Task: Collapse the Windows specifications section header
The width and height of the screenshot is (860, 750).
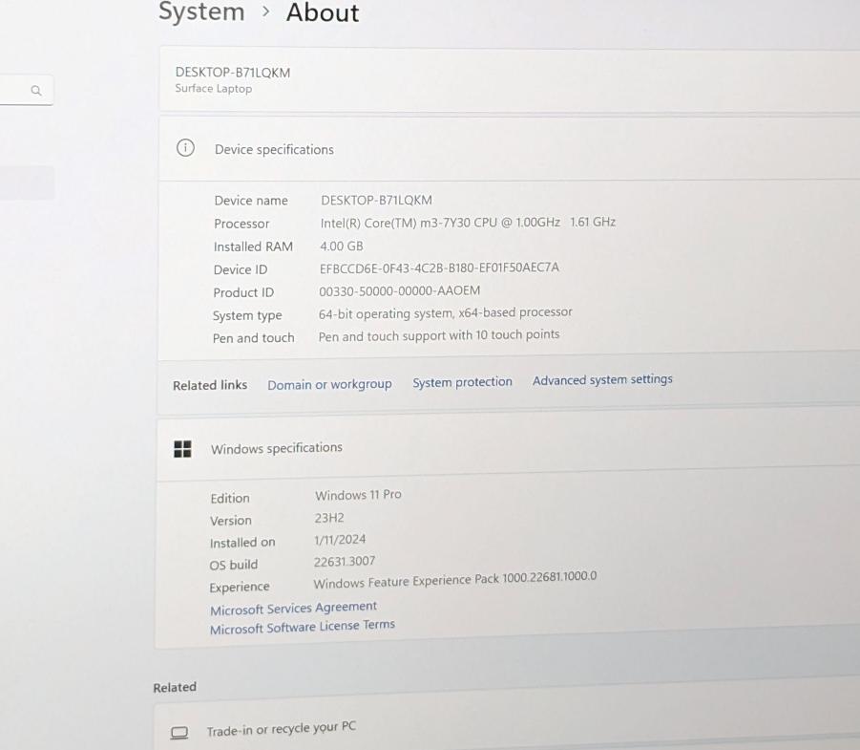Action: (508, 447)
